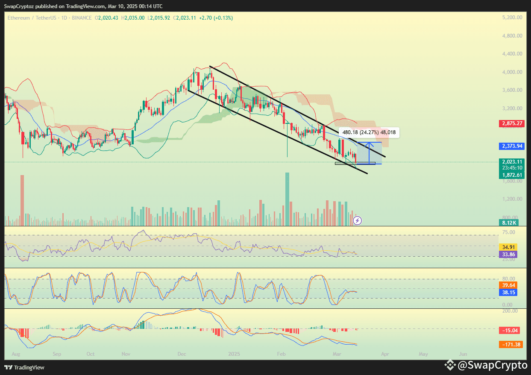This screenshot has width=531, height=375.
Task: Select the blue 2,373.94 price label
Action: [511, 146]
